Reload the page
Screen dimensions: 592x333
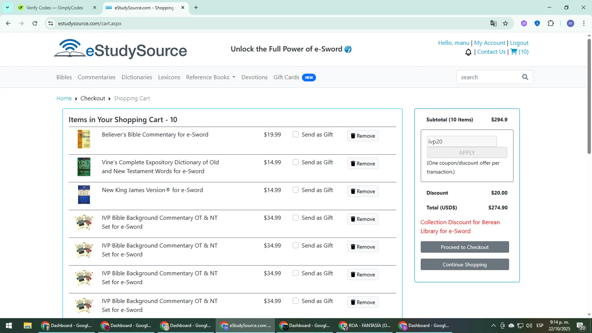coord(35,23)
